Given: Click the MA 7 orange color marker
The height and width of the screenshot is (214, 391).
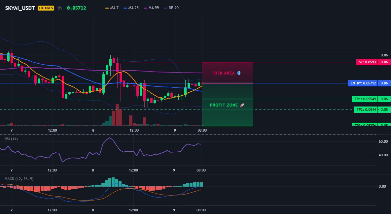Looking at the screenshot, I should point(107,8).
